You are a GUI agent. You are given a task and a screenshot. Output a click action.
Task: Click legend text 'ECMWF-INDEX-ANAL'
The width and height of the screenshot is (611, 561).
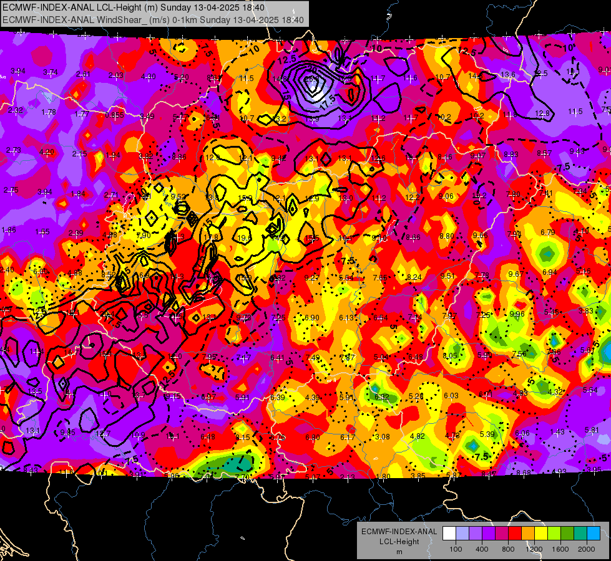point(399,532)
